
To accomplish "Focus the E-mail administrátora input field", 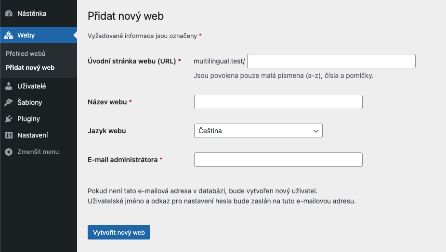I will (278, 160).
